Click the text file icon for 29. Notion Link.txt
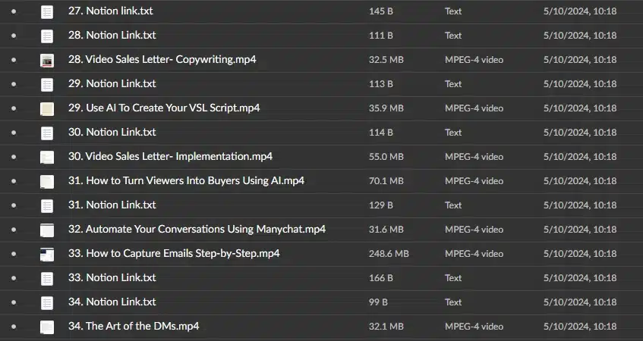 [x=47, y=84]
